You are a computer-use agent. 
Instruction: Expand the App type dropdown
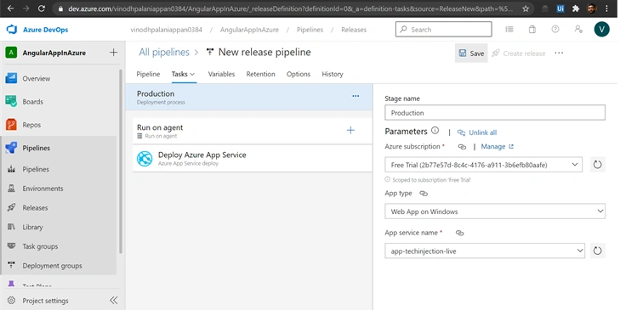pyautogui.click(x=495, y=211)
